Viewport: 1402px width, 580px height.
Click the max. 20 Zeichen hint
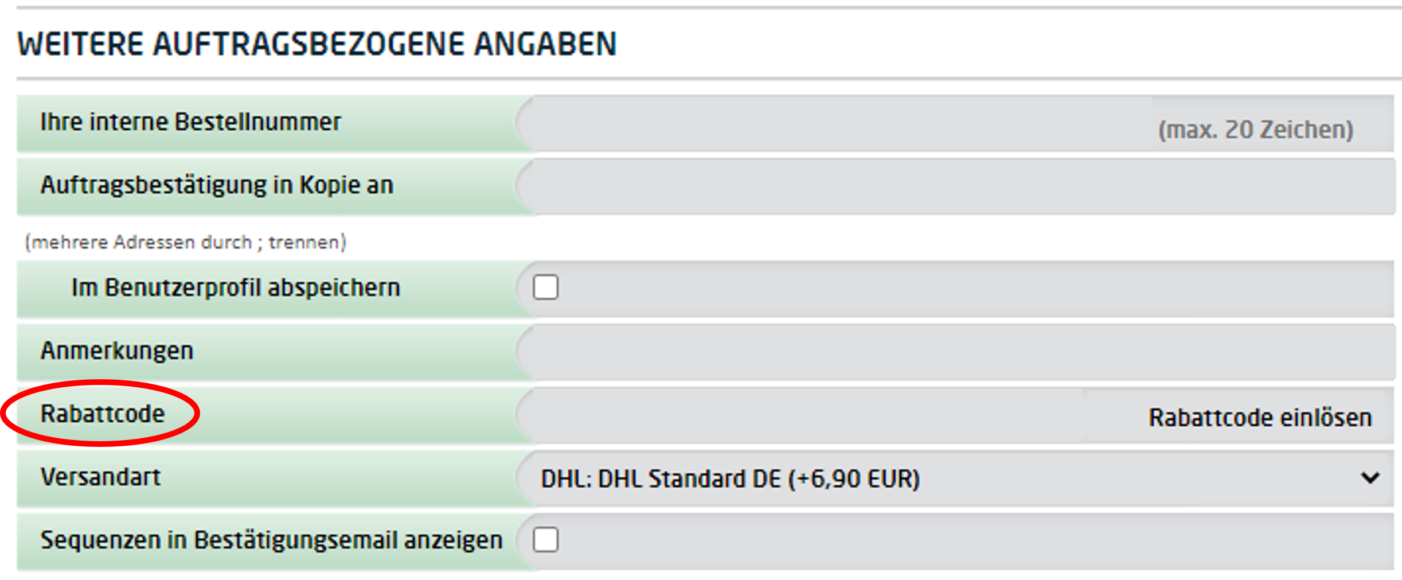click(1256, 130)
